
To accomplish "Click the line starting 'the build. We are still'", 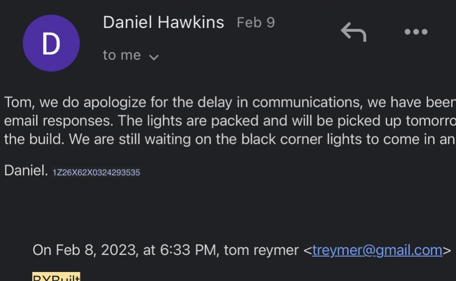I will [230, 140].
